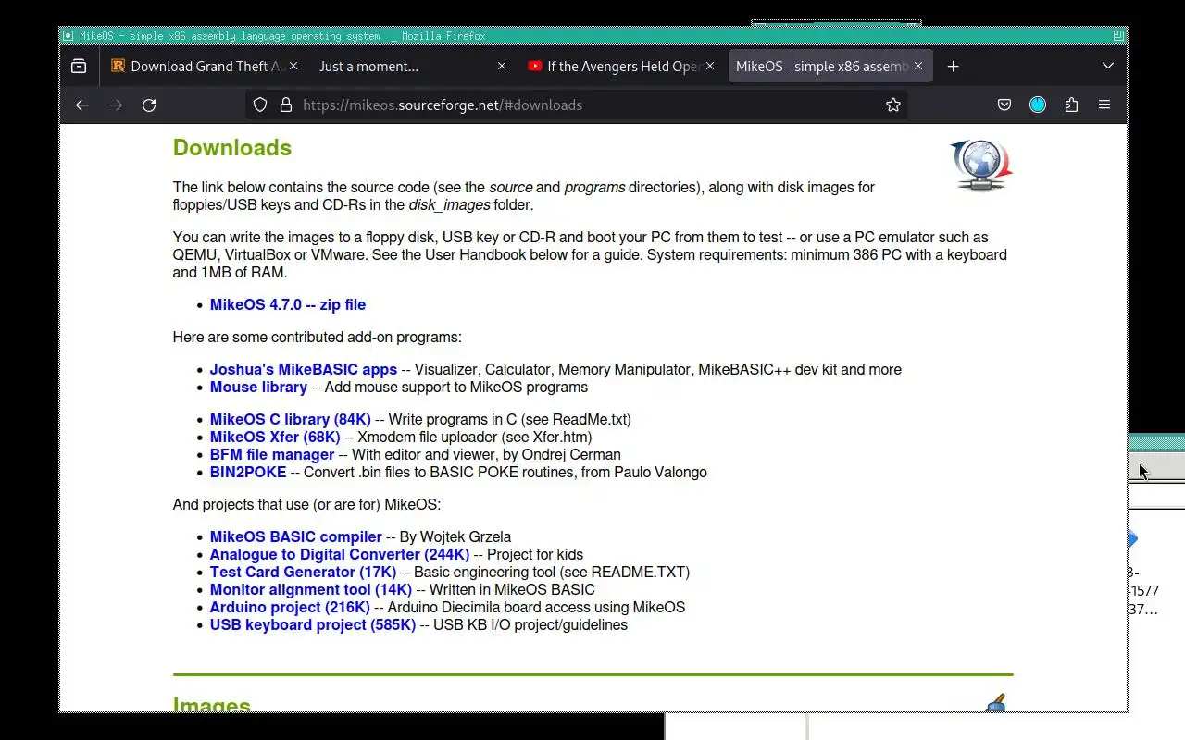Open the tracking protection shield icon
This screenshot has width=1185, height=740.
260,105
